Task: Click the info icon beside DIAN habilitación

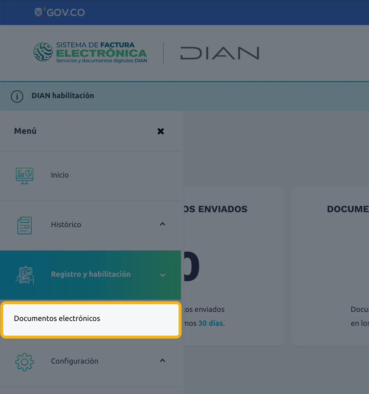Action: 17,96
